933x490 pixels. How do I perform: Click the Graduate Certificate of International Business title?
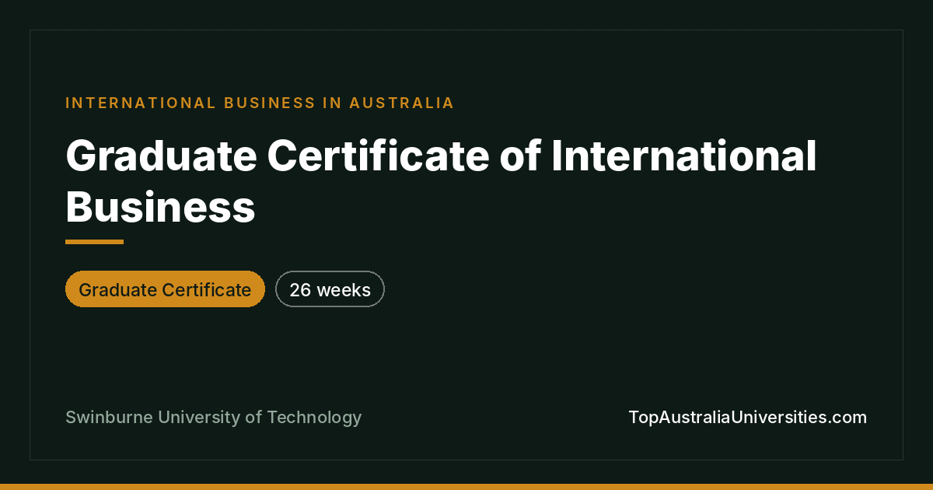[441, 182]
